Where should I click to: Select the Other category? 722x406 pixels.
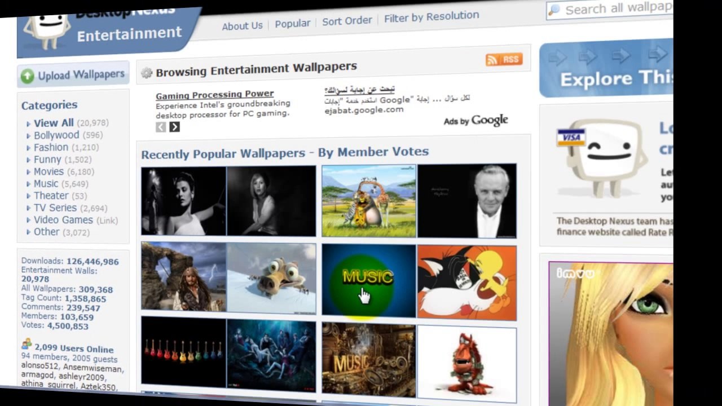tap(46, 232)
